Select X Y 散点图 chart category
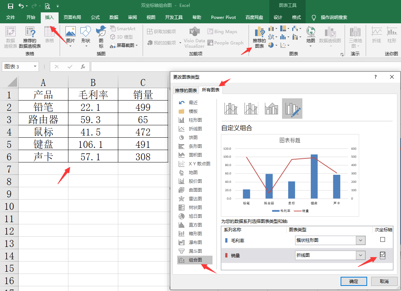The width and height of the screenshot is (401, 291). point(195,164)
